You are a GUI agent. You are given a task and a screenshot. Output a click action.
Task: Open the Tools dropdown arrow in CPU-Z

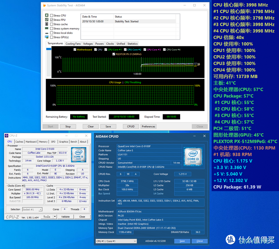coord(55,217)
